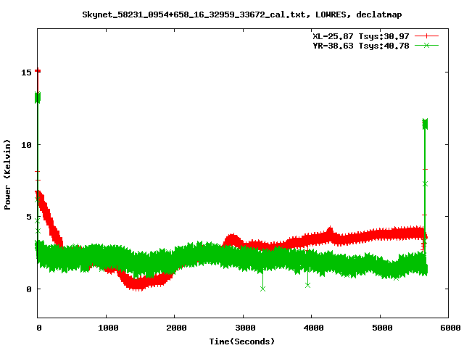This screenshot has height=348, width=464.
Task: Select the YR-38.63 Tsys:40.78 legend label
Action: tap(361, 46)
